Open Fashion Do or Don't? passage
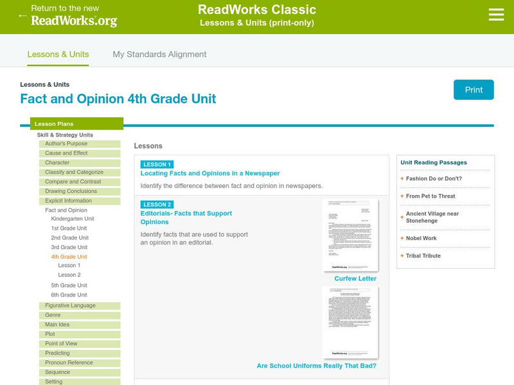The height and width of the screenshot is (385, 514). (434, 178)
